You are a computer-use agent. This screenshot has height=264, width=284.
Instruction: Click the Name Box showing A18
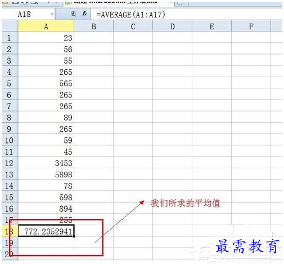tap(28, 14)
